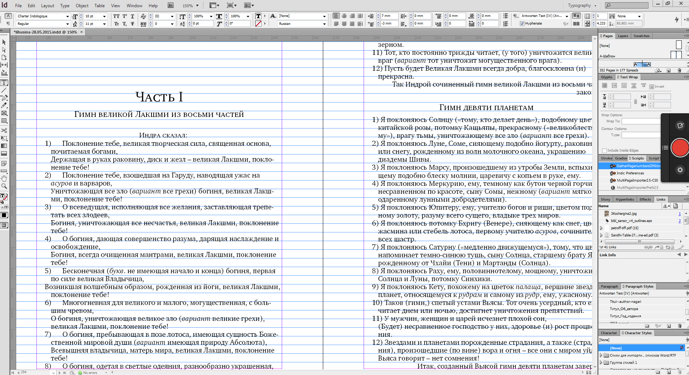Click the text fill color swatch
This screenshot has height=375, width=689.
tap(258, 16)
